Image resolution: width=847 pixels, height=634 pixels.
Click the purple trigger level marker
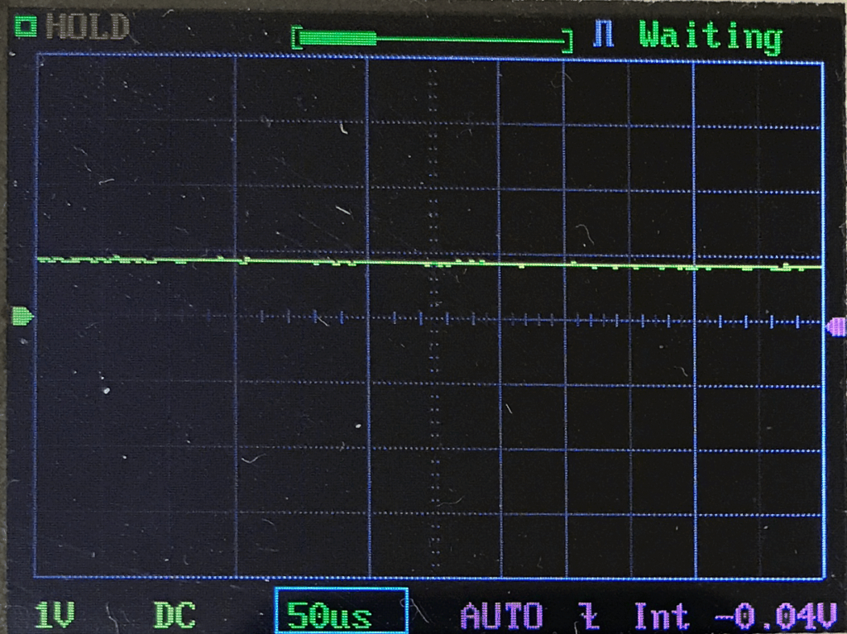tap(836, 327)
